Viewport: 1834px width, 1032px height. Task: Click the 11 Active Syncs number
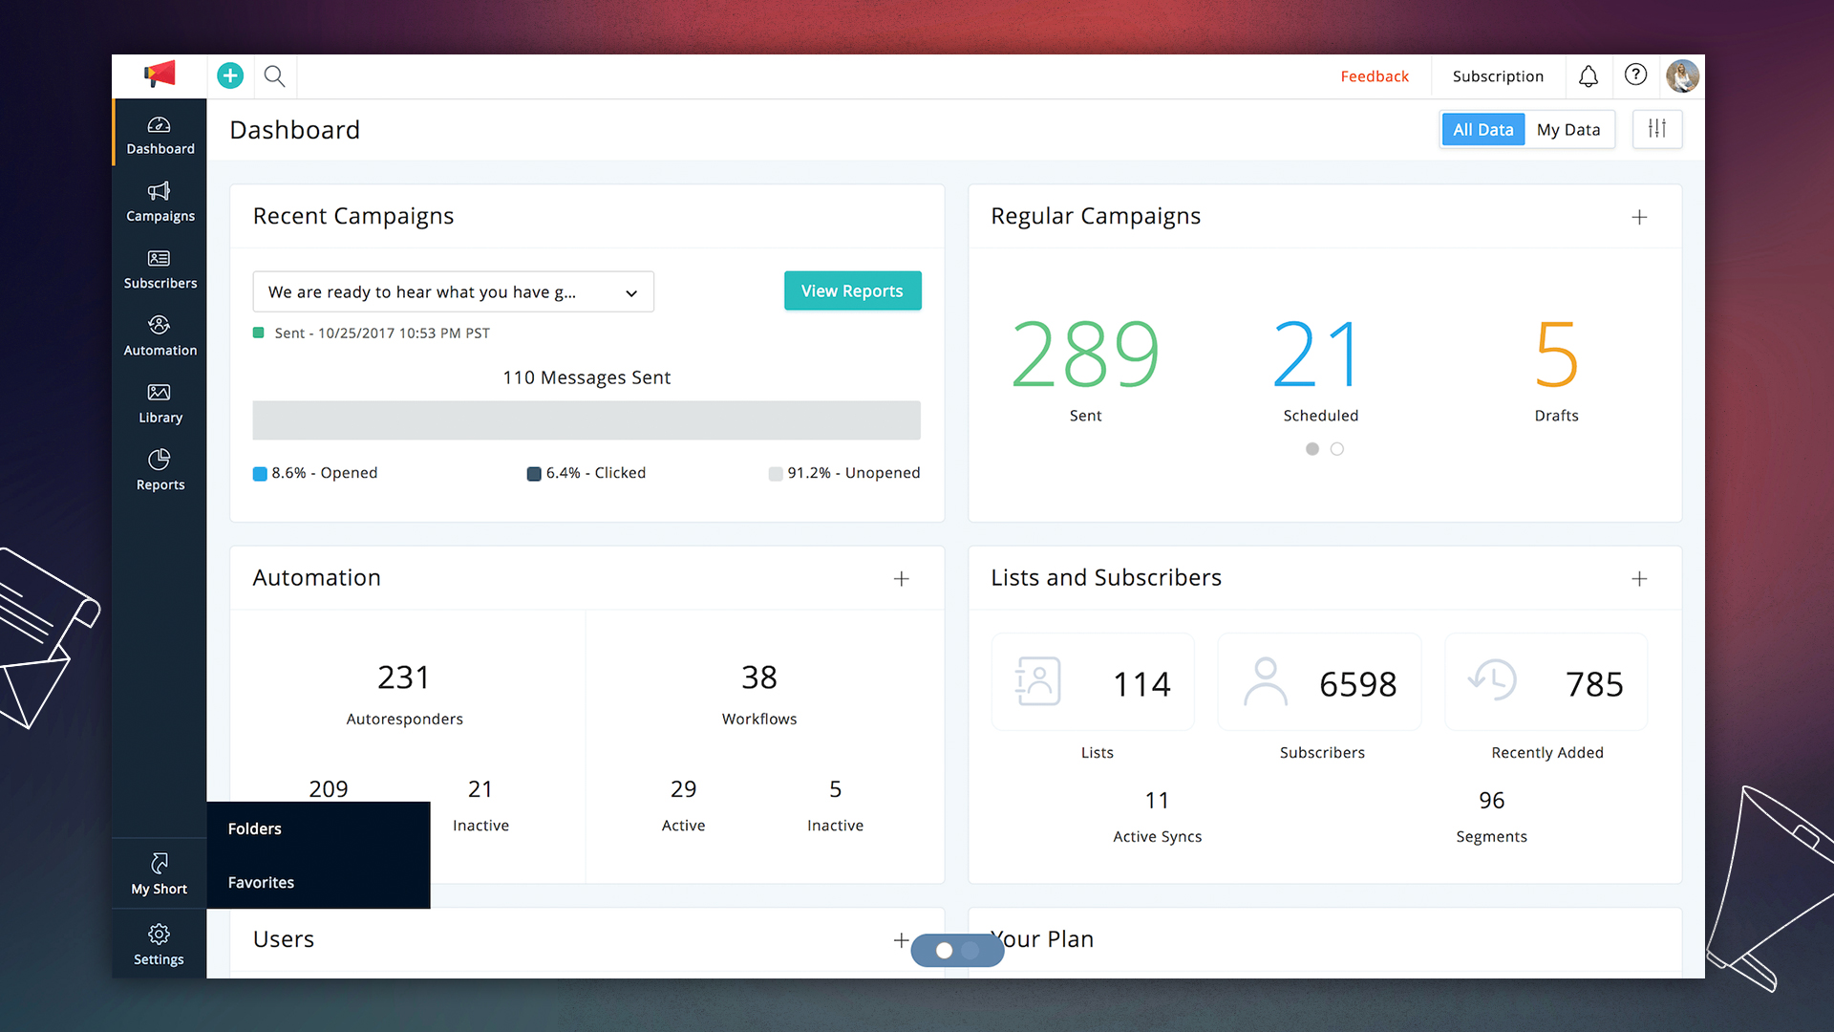(1157, 801)
